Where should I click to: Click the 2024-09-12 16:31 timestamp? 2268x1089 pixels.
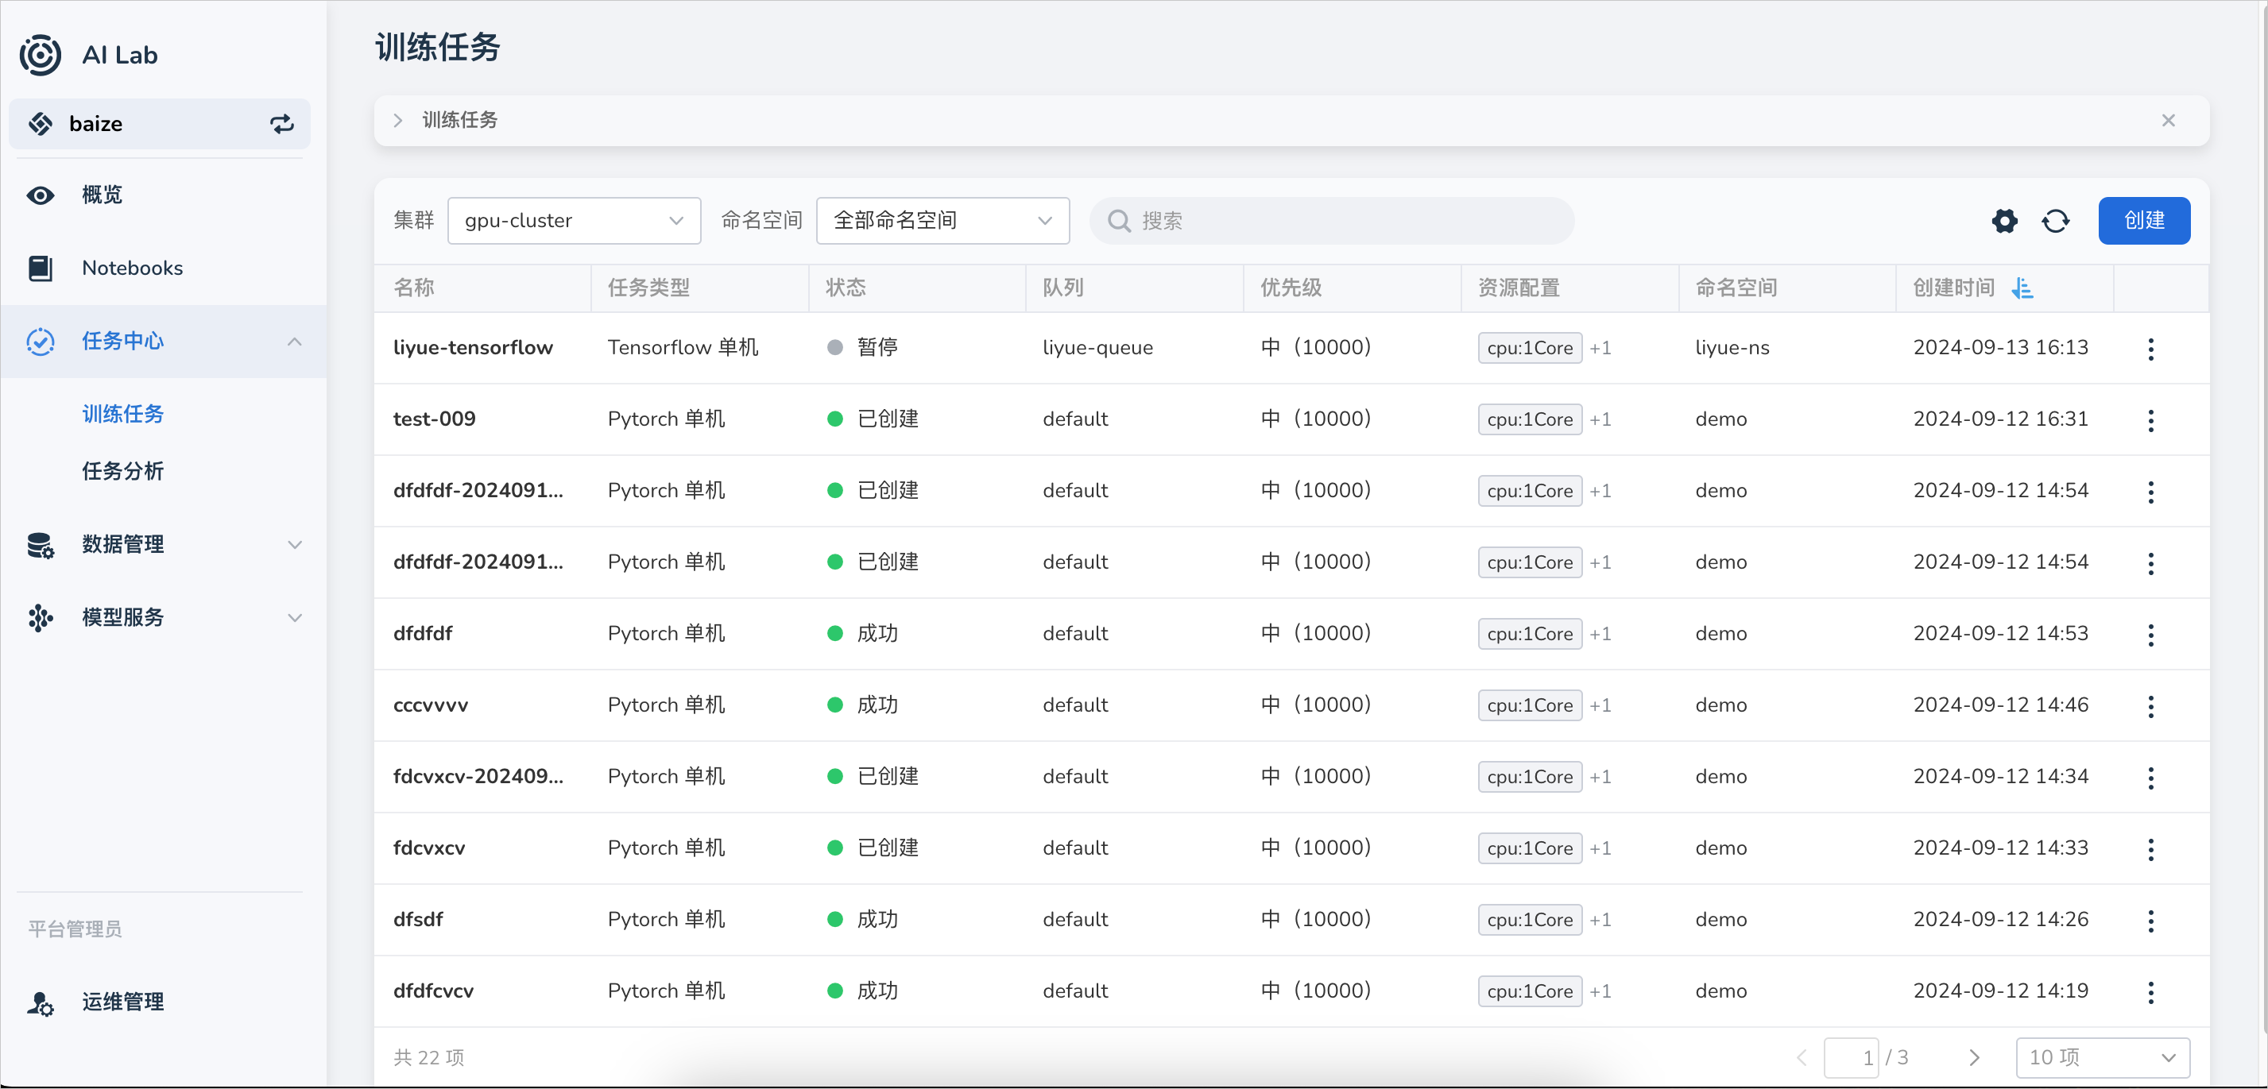coord(2000,419)
